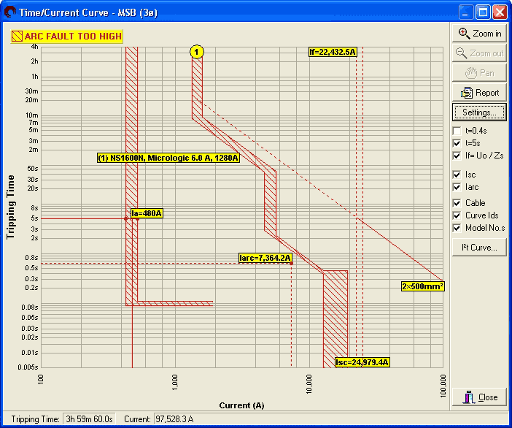Toggle the If= Uo / Zs checkbox
Screen dimensions: 512x428
coord(457,156)
